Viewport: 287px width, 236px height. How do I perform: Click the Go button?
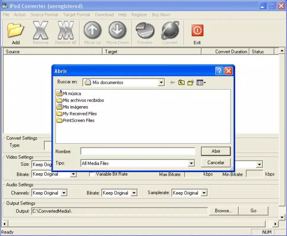tap(254, 211)
